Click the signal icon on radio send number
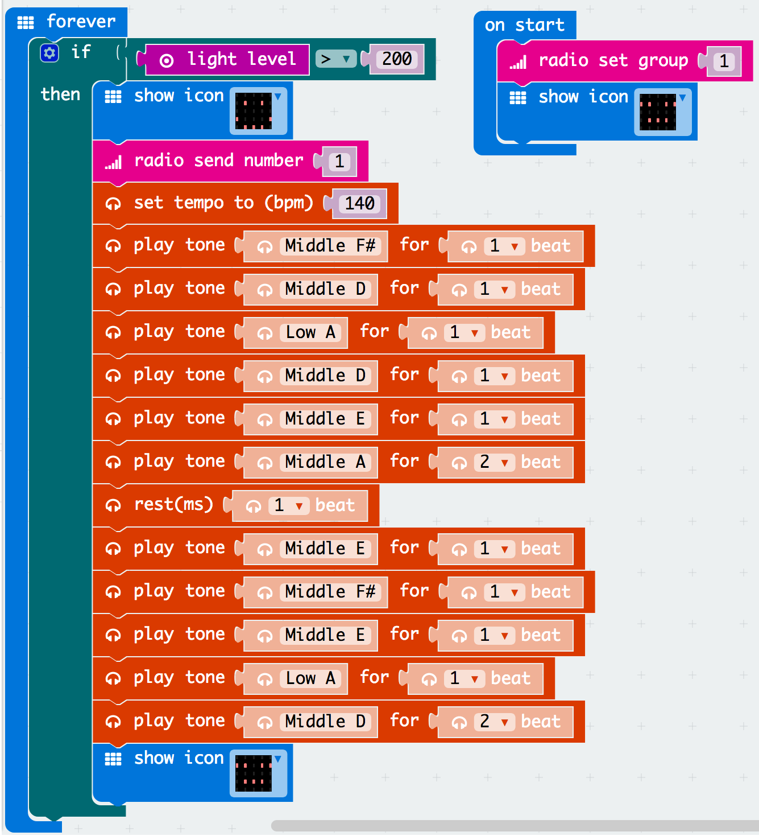Screen dimensions: 759x840 point(113,163)
